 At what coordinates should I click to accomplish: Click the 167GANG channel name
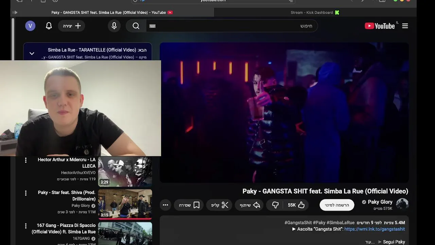(x=81, y=239)
